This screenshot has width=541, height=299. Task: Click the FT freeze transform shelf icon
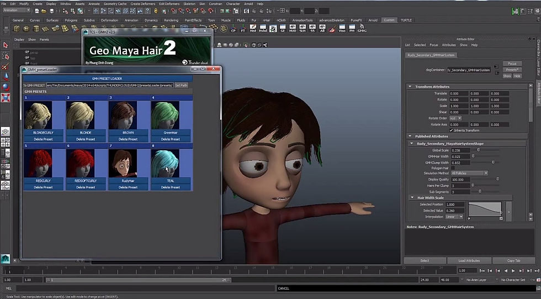[243, 28]
